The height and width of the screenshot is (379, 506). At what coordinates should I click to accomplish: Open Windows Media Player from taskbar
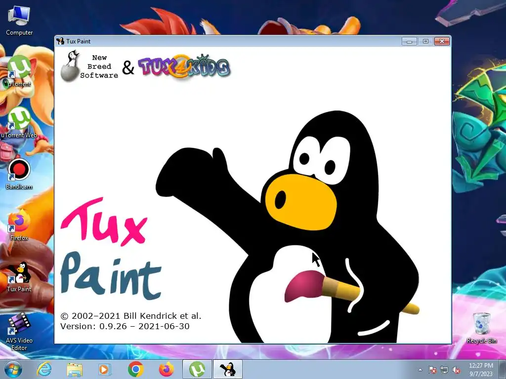click(105, 369)
